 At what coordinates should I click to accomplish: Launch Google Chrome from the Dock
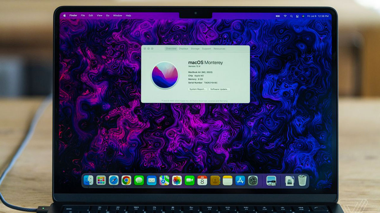pos(126,180)
